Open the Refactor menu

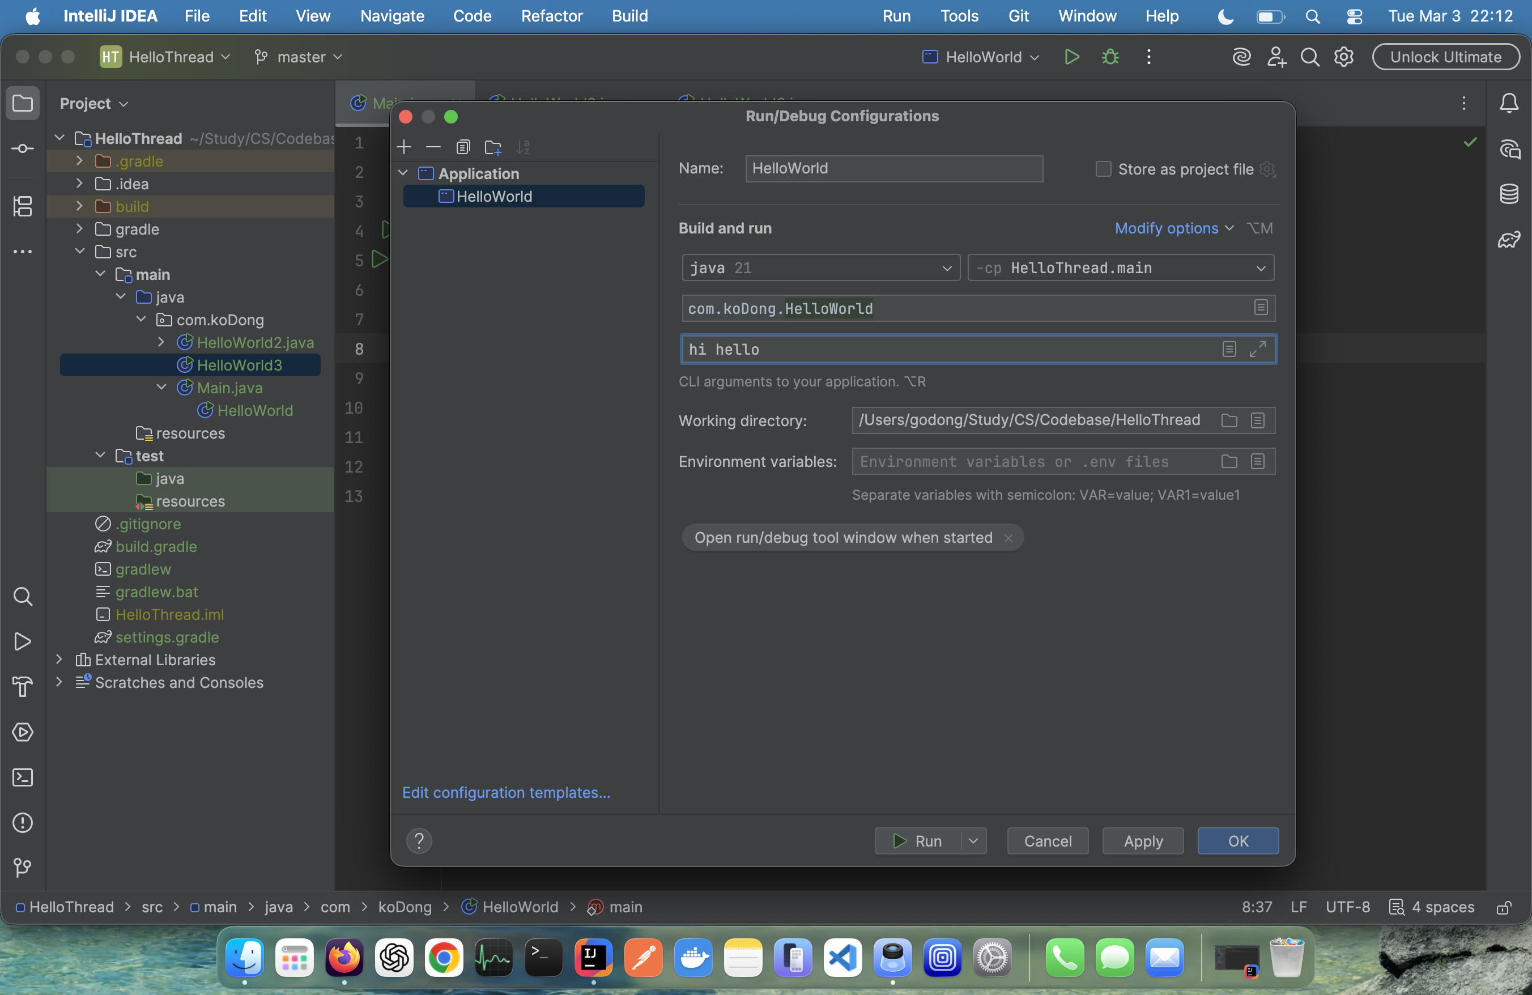coord(552,16)
